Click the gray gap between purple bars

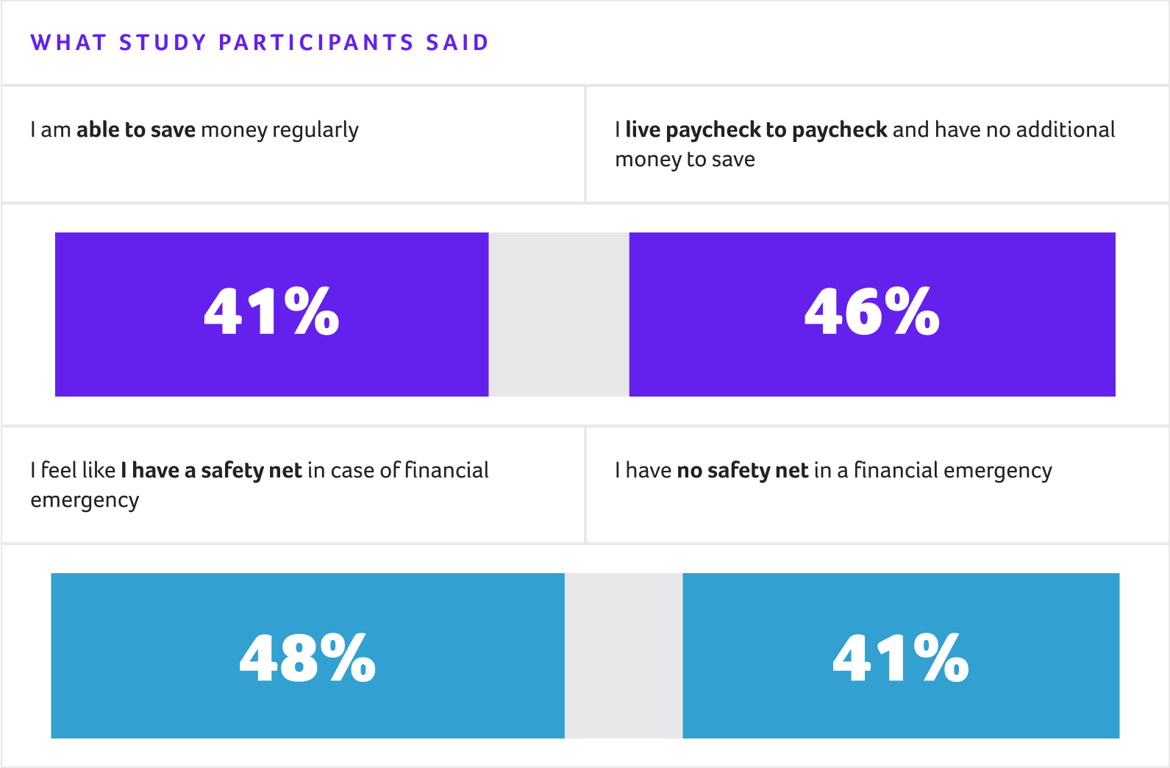click(559, 314)
